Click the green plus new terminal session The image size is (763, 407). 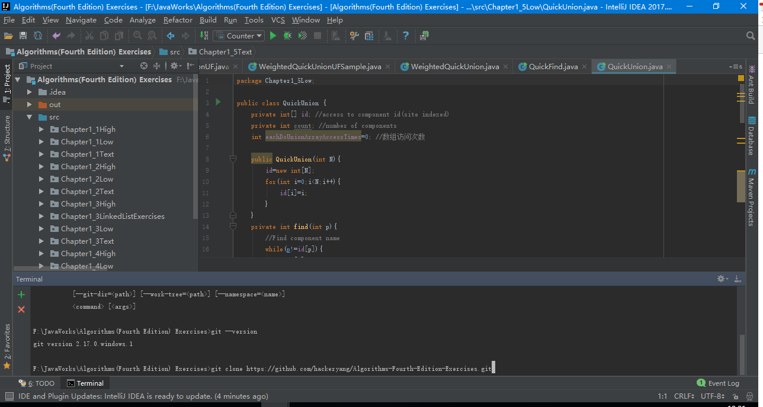[x=21, y=295]
